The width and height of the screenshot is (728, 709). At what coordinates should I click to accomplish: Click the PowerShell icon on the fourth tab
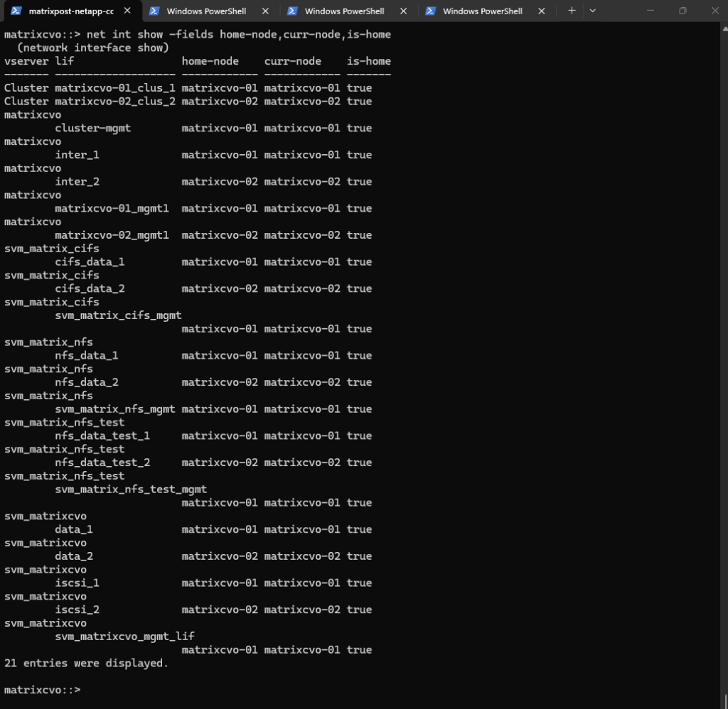(x=429, y=11)
